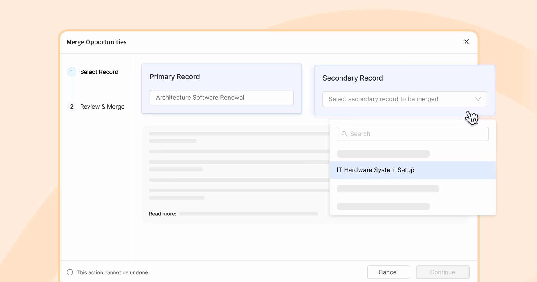Image resolution: width=537 pixels, height=282 pixels.
Task: Click the magnifier icon in the Search box
Action: (345, 134)
